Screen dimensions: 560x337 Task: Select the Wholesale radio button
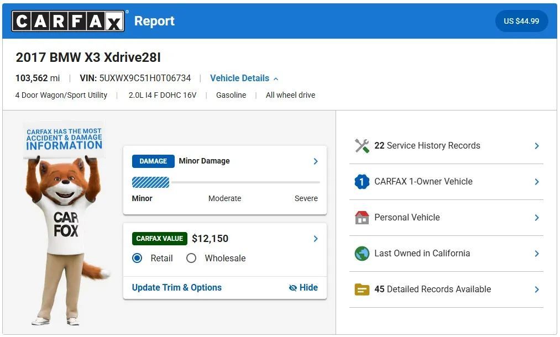tap(191, 258)
